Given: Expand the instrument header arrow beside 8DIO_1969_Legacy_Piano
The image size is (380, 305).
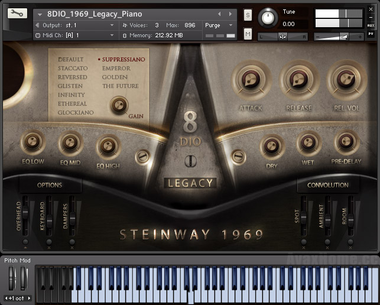Looking at the screenshot, I should click(40, 15).
